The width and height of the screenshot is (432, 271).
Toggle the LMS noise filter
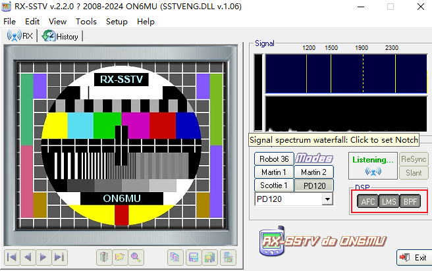[x=389, y=201]
